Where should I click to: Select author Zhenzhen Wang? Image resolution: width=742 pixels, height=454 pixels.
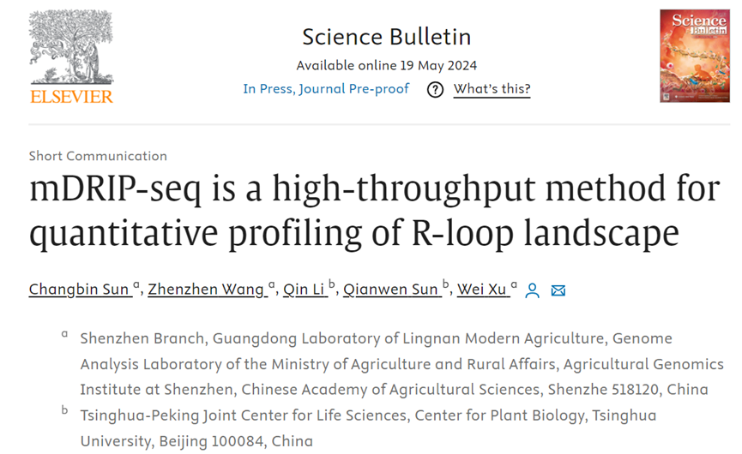tap(208, 290)
